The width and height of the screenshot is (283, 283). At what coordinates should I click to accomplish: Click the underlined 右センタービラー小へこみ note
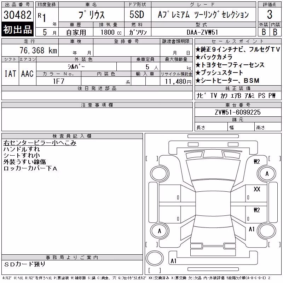[40, 143]
